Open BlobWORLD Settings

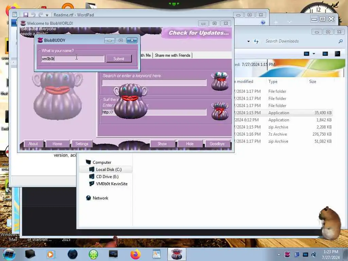[82, 144]
